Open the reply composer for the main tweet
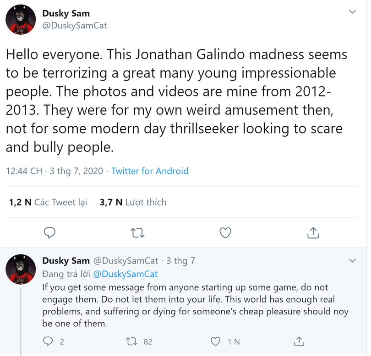 (x=49, y=233)
